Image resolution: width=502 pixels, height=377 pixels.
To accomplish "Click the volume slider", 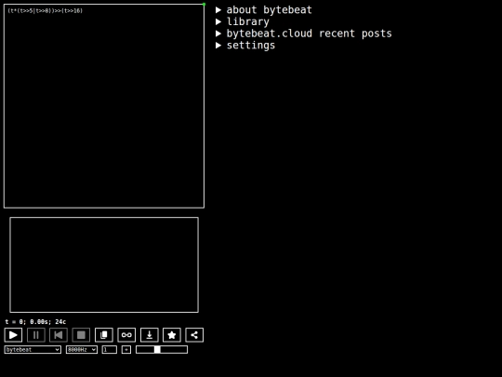I will pyautogui.click(x=162, y=349).
